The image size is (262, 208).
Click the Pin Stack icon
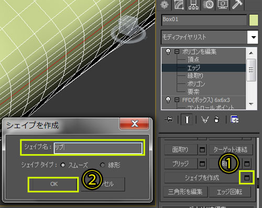pyautogui.click(x=169, y=119)
